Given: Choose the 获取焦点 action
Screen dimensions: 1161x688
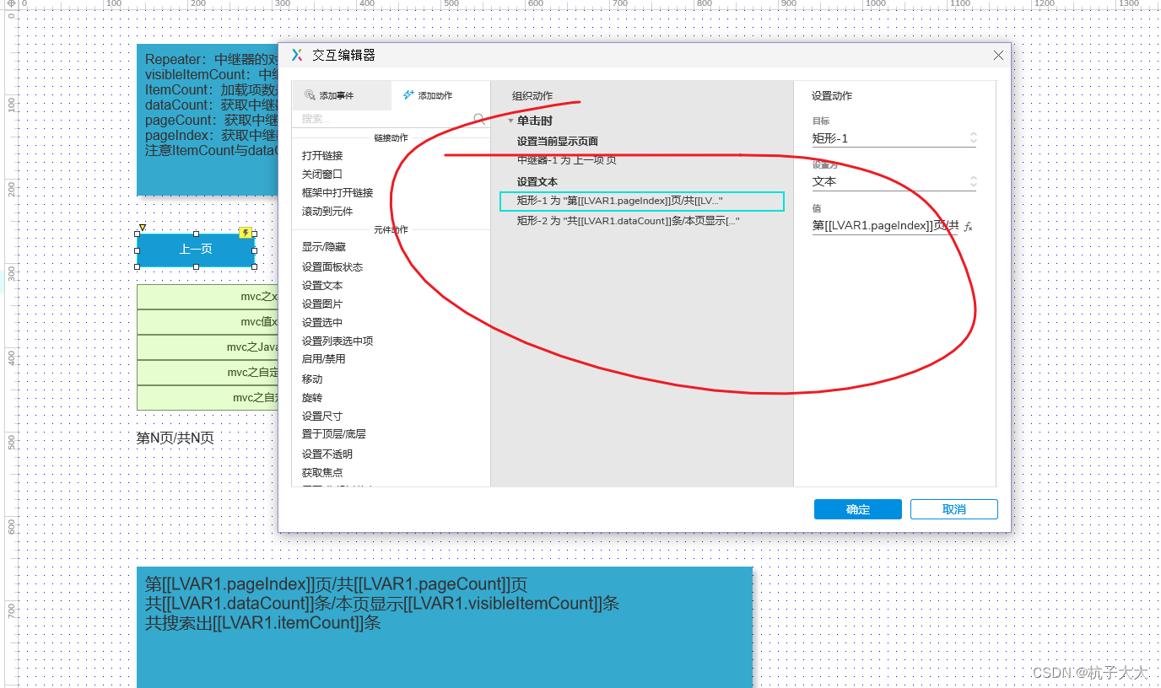Looking at the screenshot, I should pyautogui.click(x=322, y=473).
